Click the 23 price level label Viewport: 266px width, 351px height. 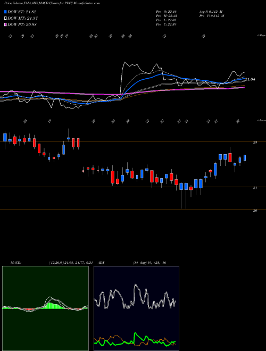(255, 143)
